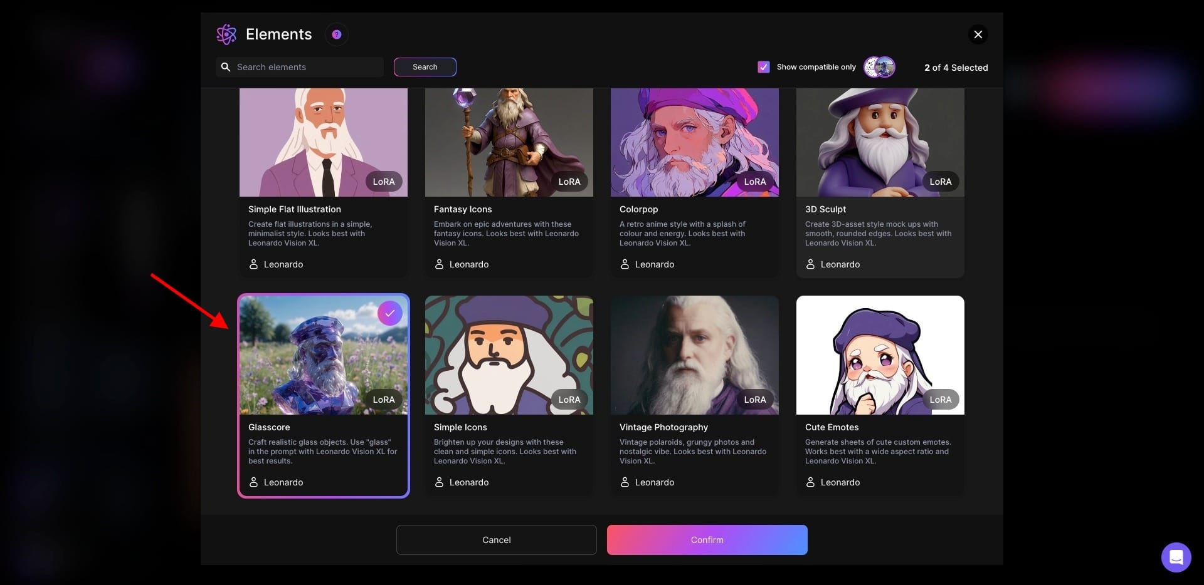The image size is (1204, 585).
Task: Select the Simple Icons thumbnail
Action: tap(509, 355)
